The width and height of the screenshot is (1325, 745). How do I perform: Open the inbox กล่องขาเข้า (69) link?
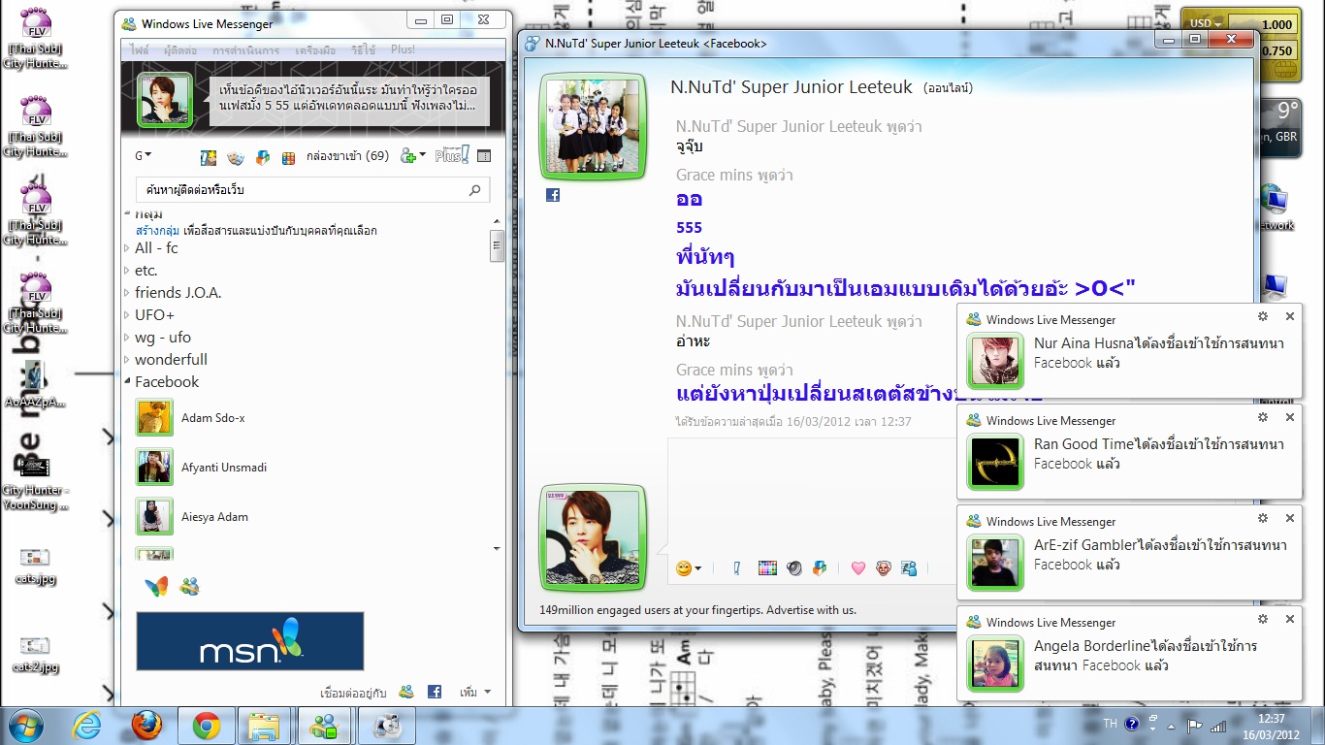(x=347, y=156)
